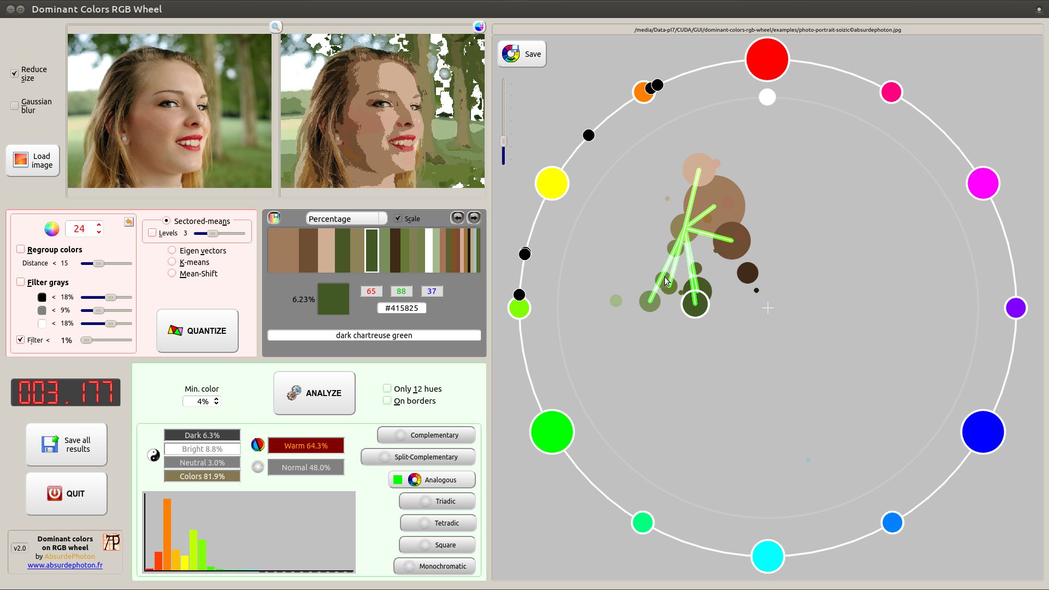Select the Triadic harmony button

437,501
